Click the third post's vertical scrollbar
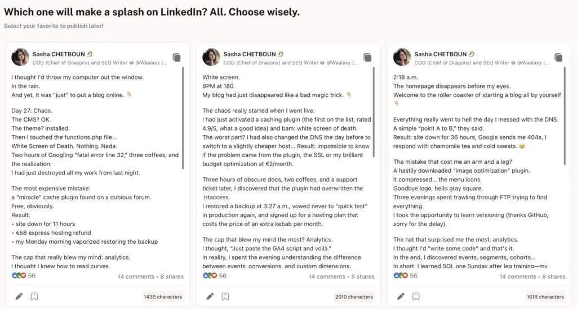 (565, 118)
